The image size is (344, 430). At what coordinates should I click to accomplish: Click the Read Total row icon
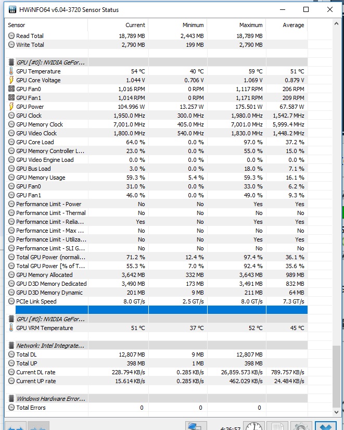coord(11,35)
